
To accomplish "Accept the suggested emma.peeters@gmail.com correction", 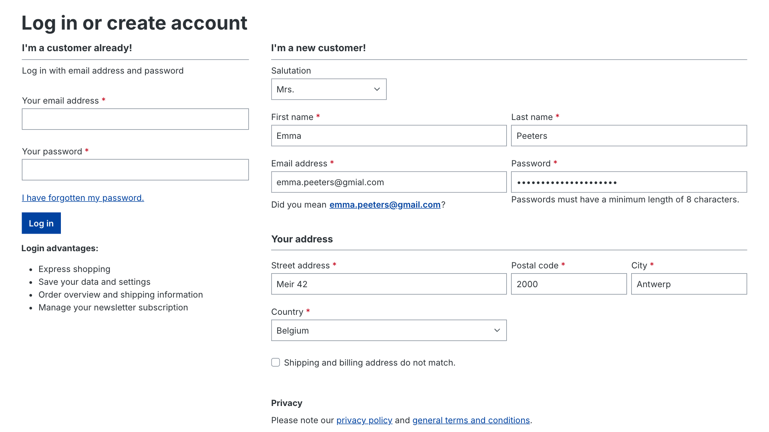I will pyautogui.click(x=385, y=204).
